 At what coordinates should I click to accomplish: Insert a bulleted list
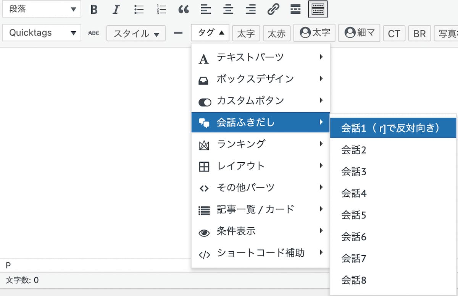coord(139,10)
